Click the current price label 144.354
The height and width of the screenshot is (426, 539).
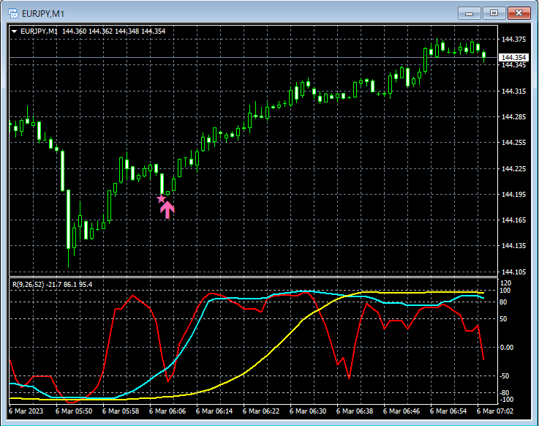click(513, 58)
